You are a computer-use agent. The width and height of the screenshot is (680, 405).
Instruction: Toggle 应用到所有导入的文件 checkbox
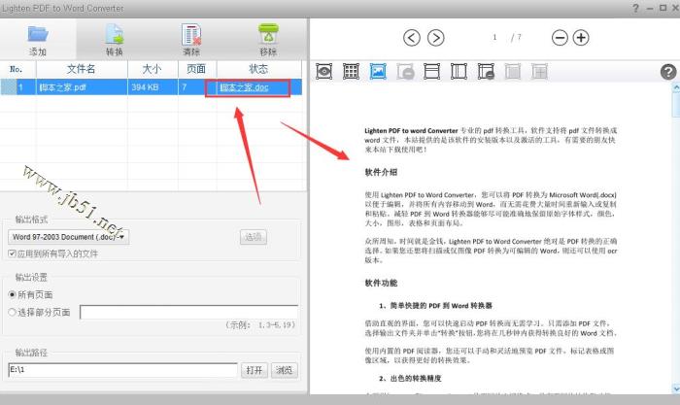click(12, 253)
